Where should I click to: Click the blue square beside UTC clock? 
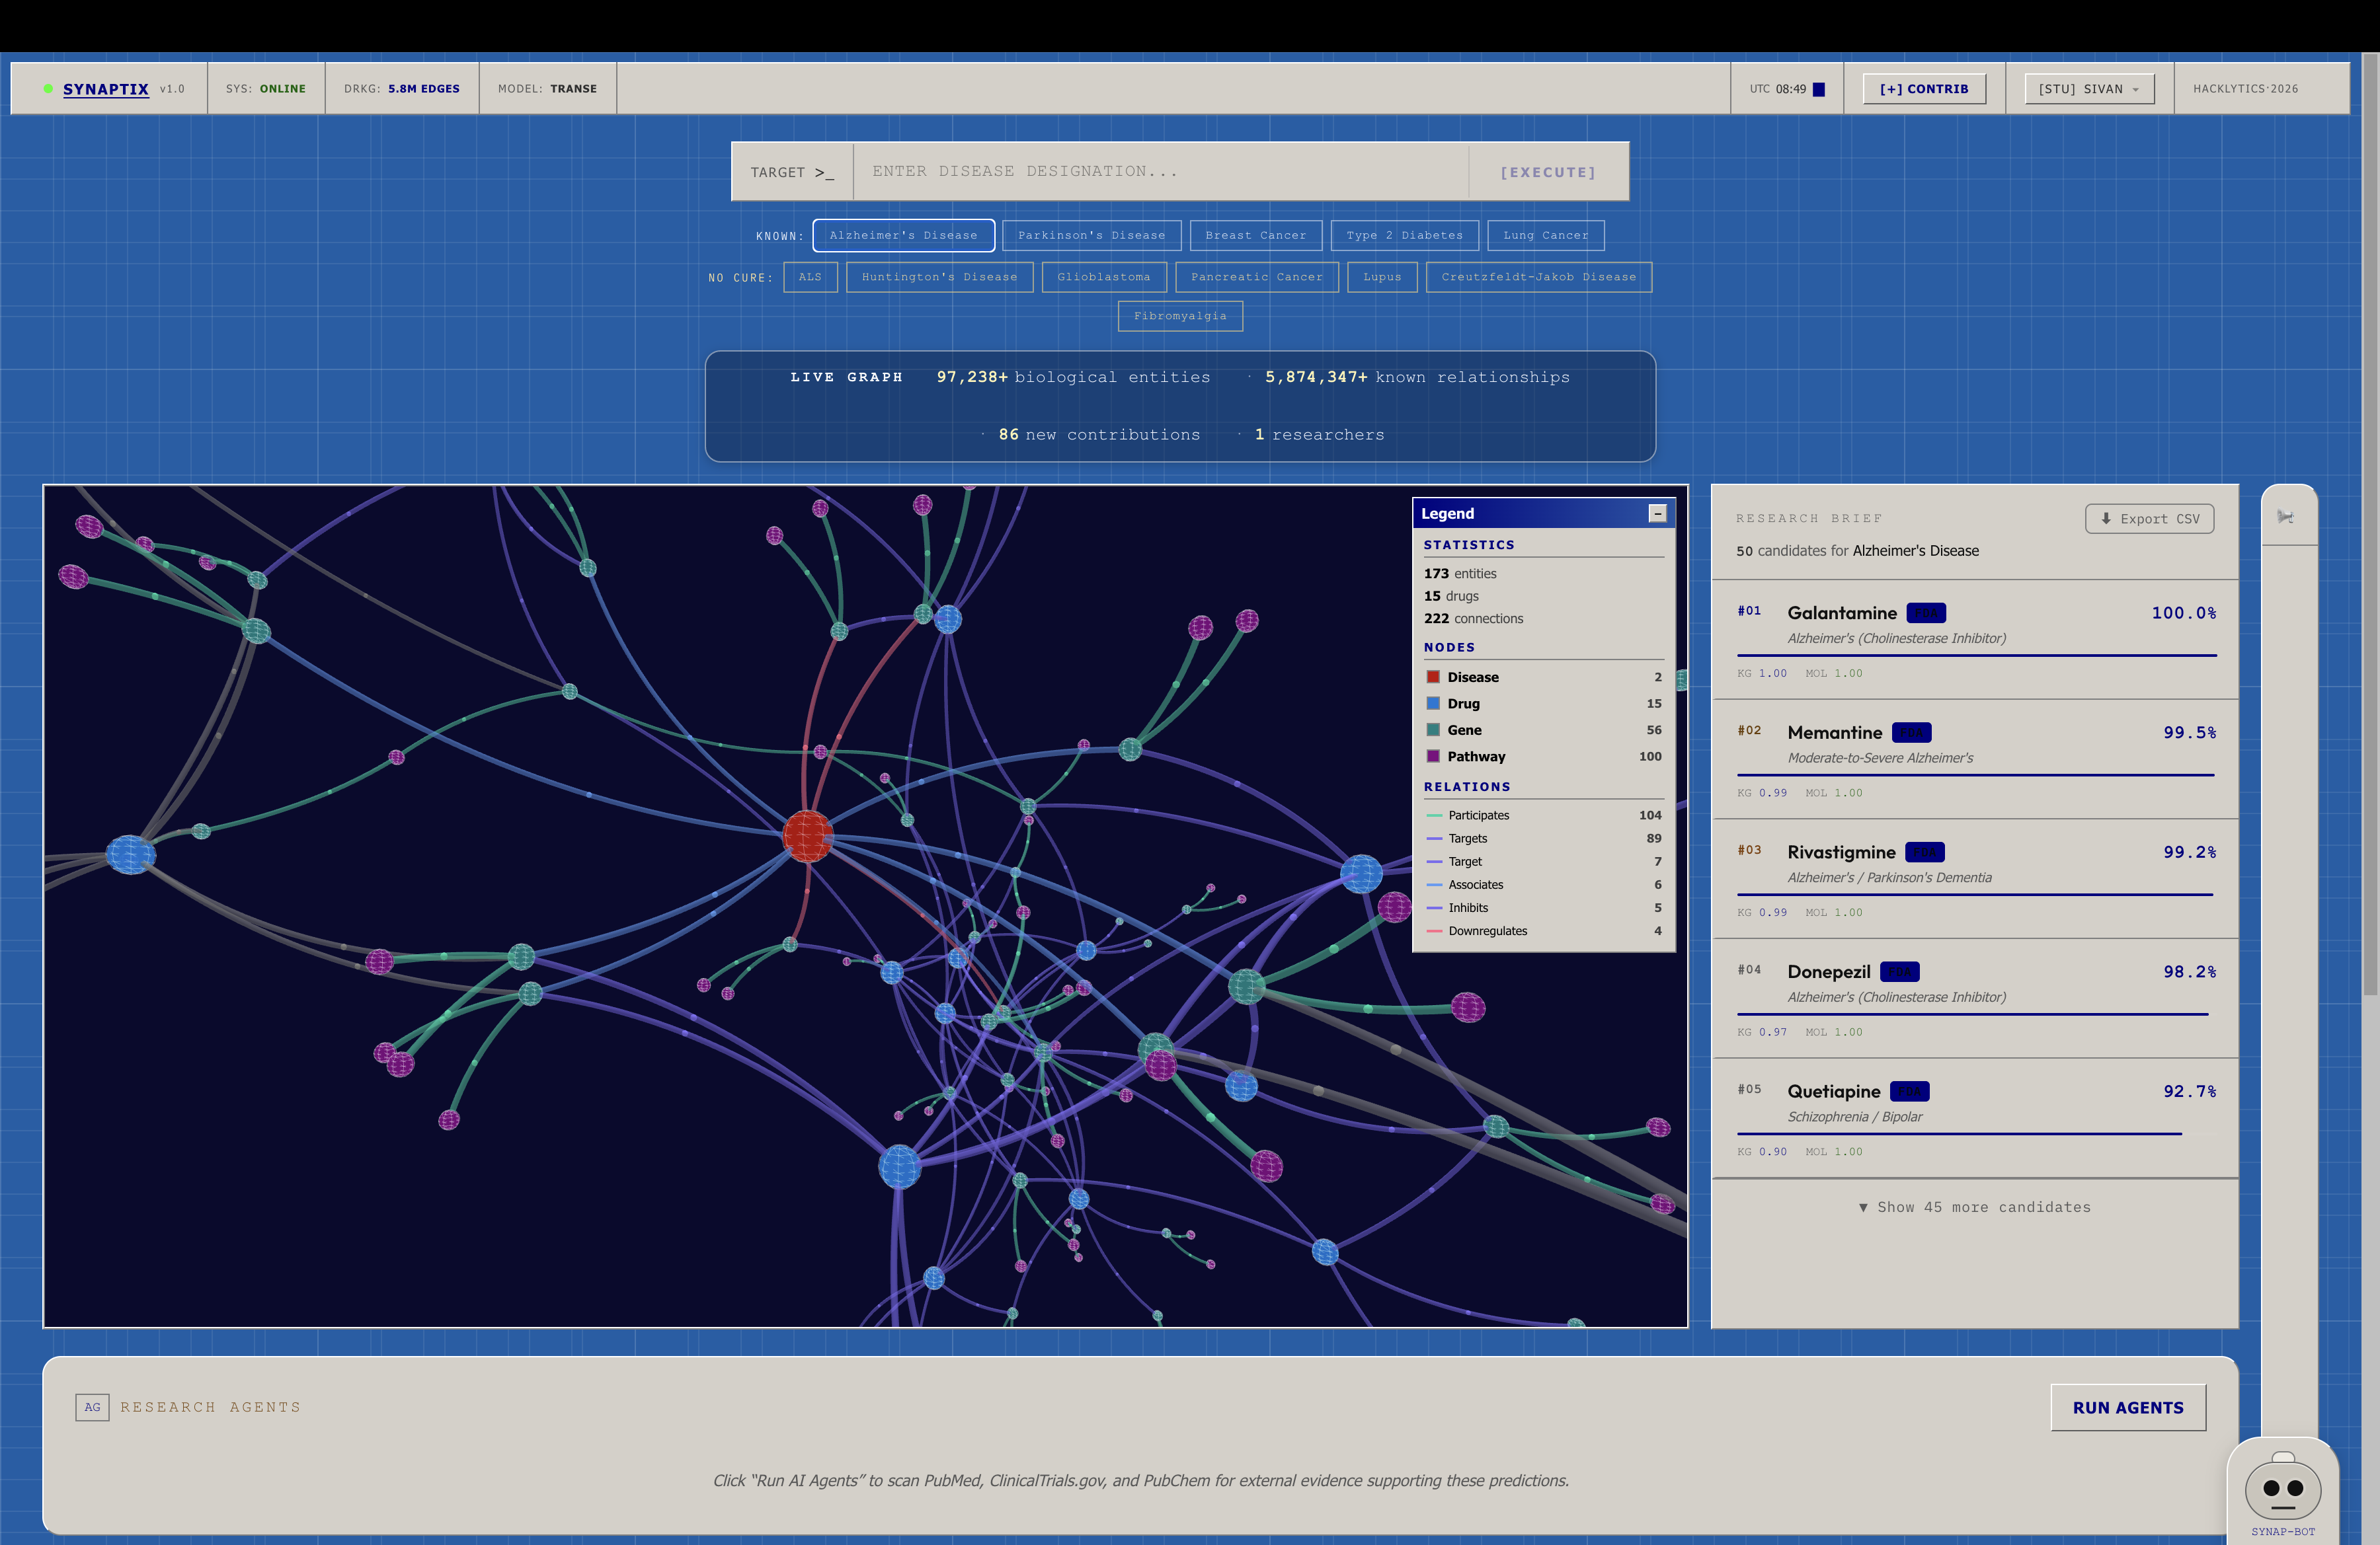point(1819,89)
